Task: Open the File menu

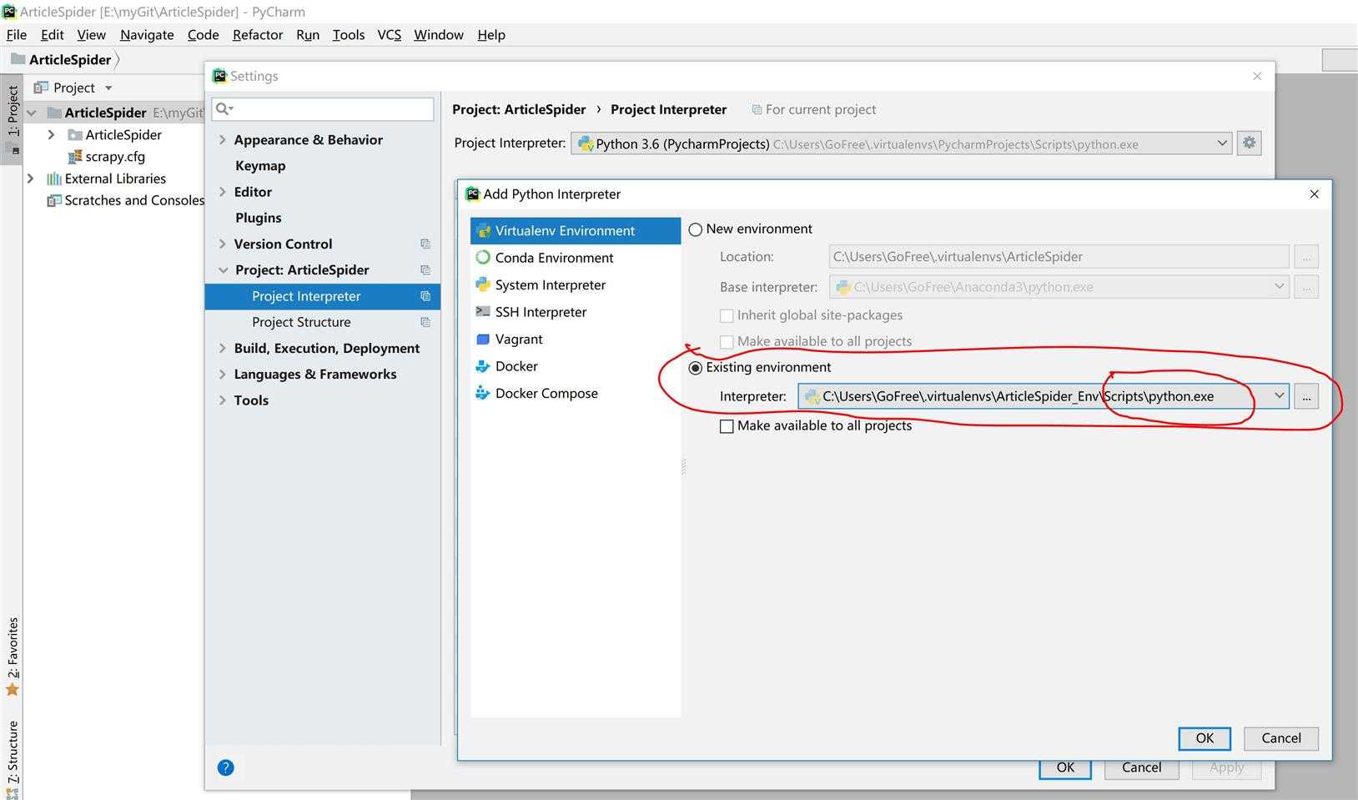Action: click(x=17, y=34)
